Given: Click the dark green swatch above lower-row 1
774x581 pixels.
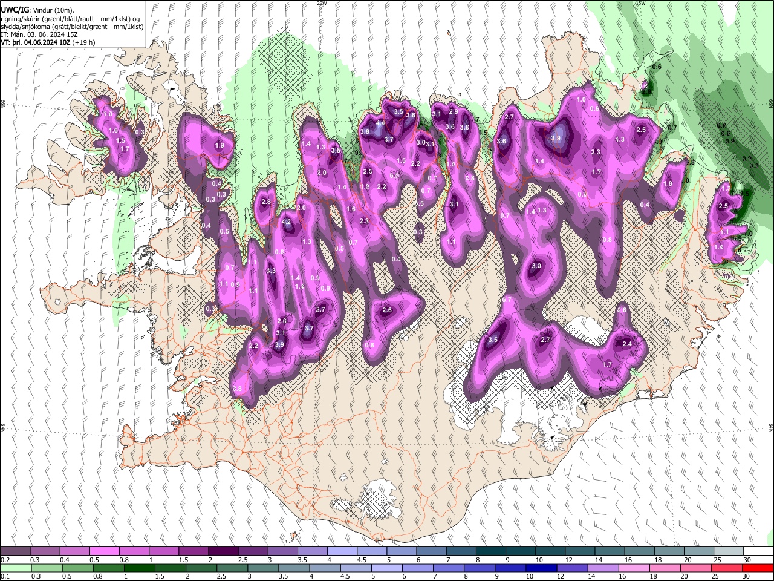Looking at the screenshot, I should point(140,568).
